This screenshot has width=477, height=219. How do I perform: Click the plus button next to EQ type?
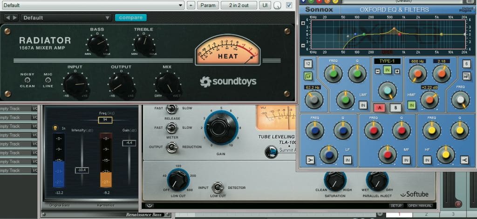coord(397,71)
